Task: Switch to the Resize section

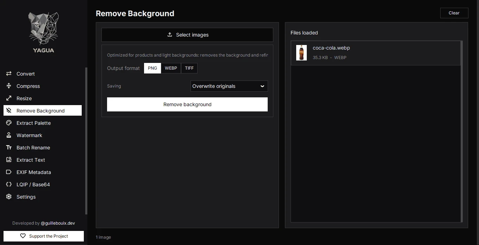Action: pyautogui.click(x=43, y=98)
